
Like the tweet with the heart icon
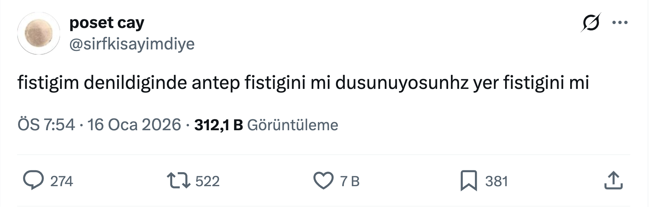[x=323, y=181]
